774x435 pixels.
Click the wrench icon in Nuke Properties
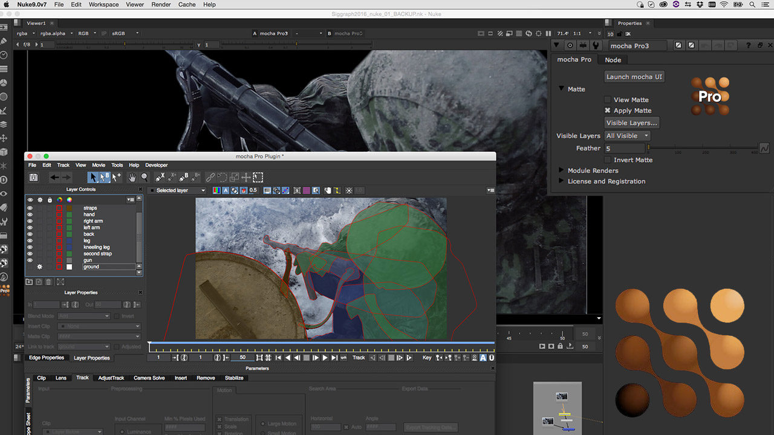point(596,45)
